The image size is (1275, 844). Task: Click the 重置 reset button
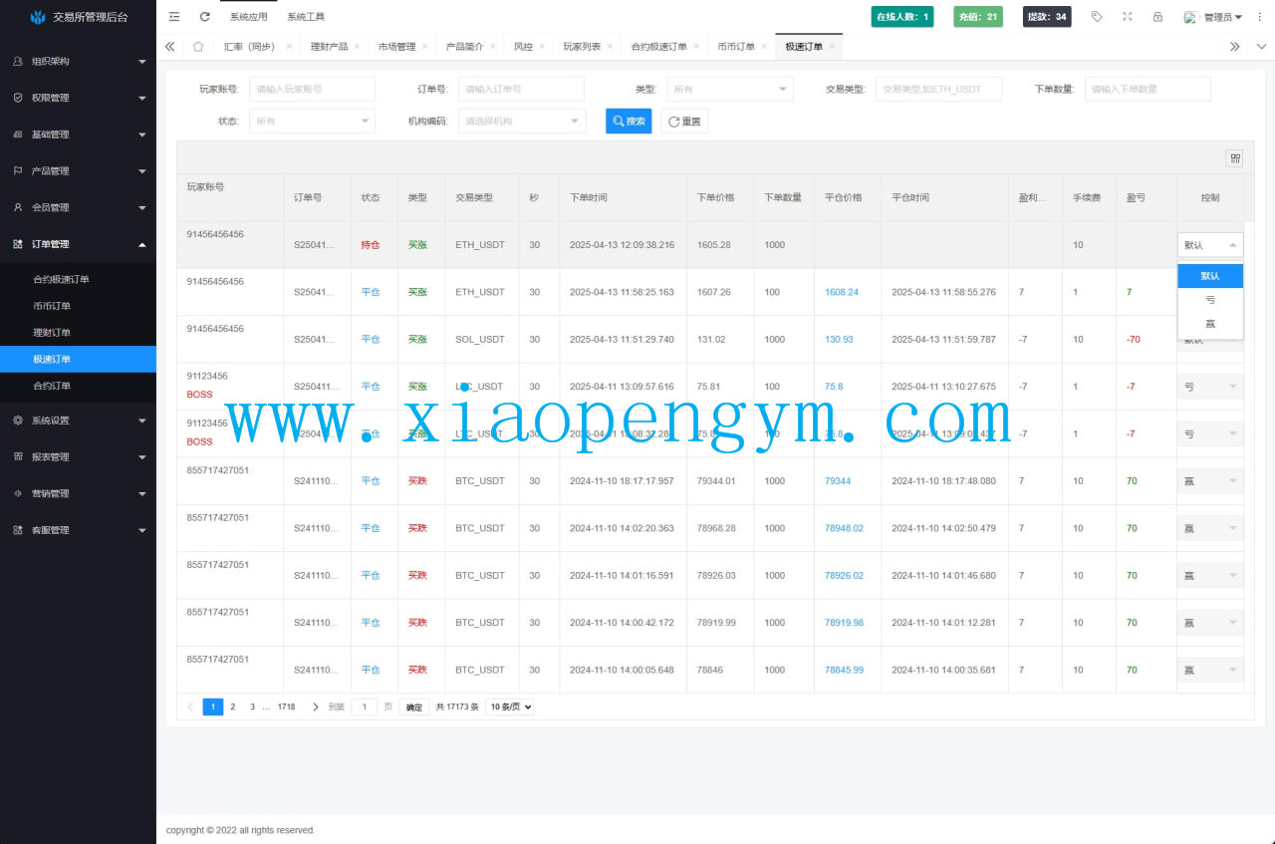click(684, 121)
